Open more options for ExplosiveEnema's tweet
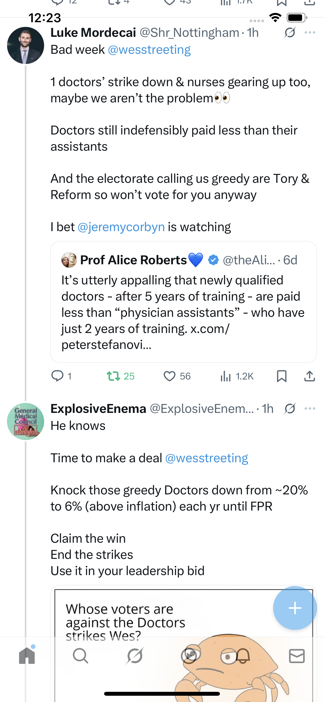324x702 pixels. click(x=310, y=408)
